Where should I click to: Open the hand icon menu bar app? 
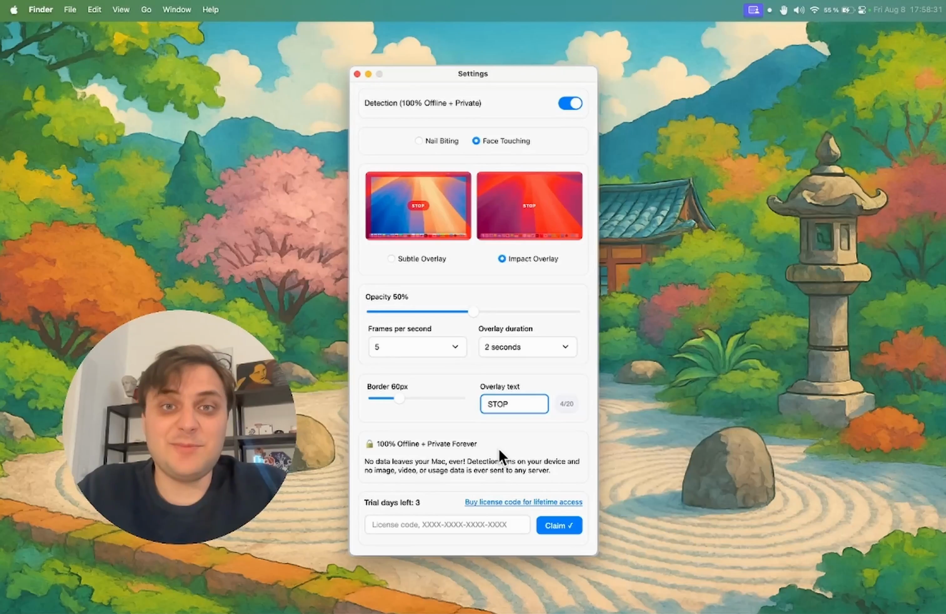pyautogui.click(x=783, y=10)
